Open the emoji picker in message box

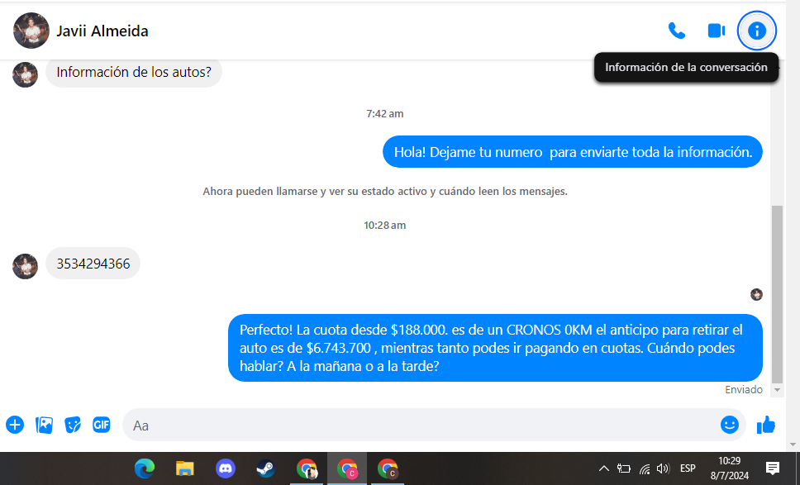point(729,425)
